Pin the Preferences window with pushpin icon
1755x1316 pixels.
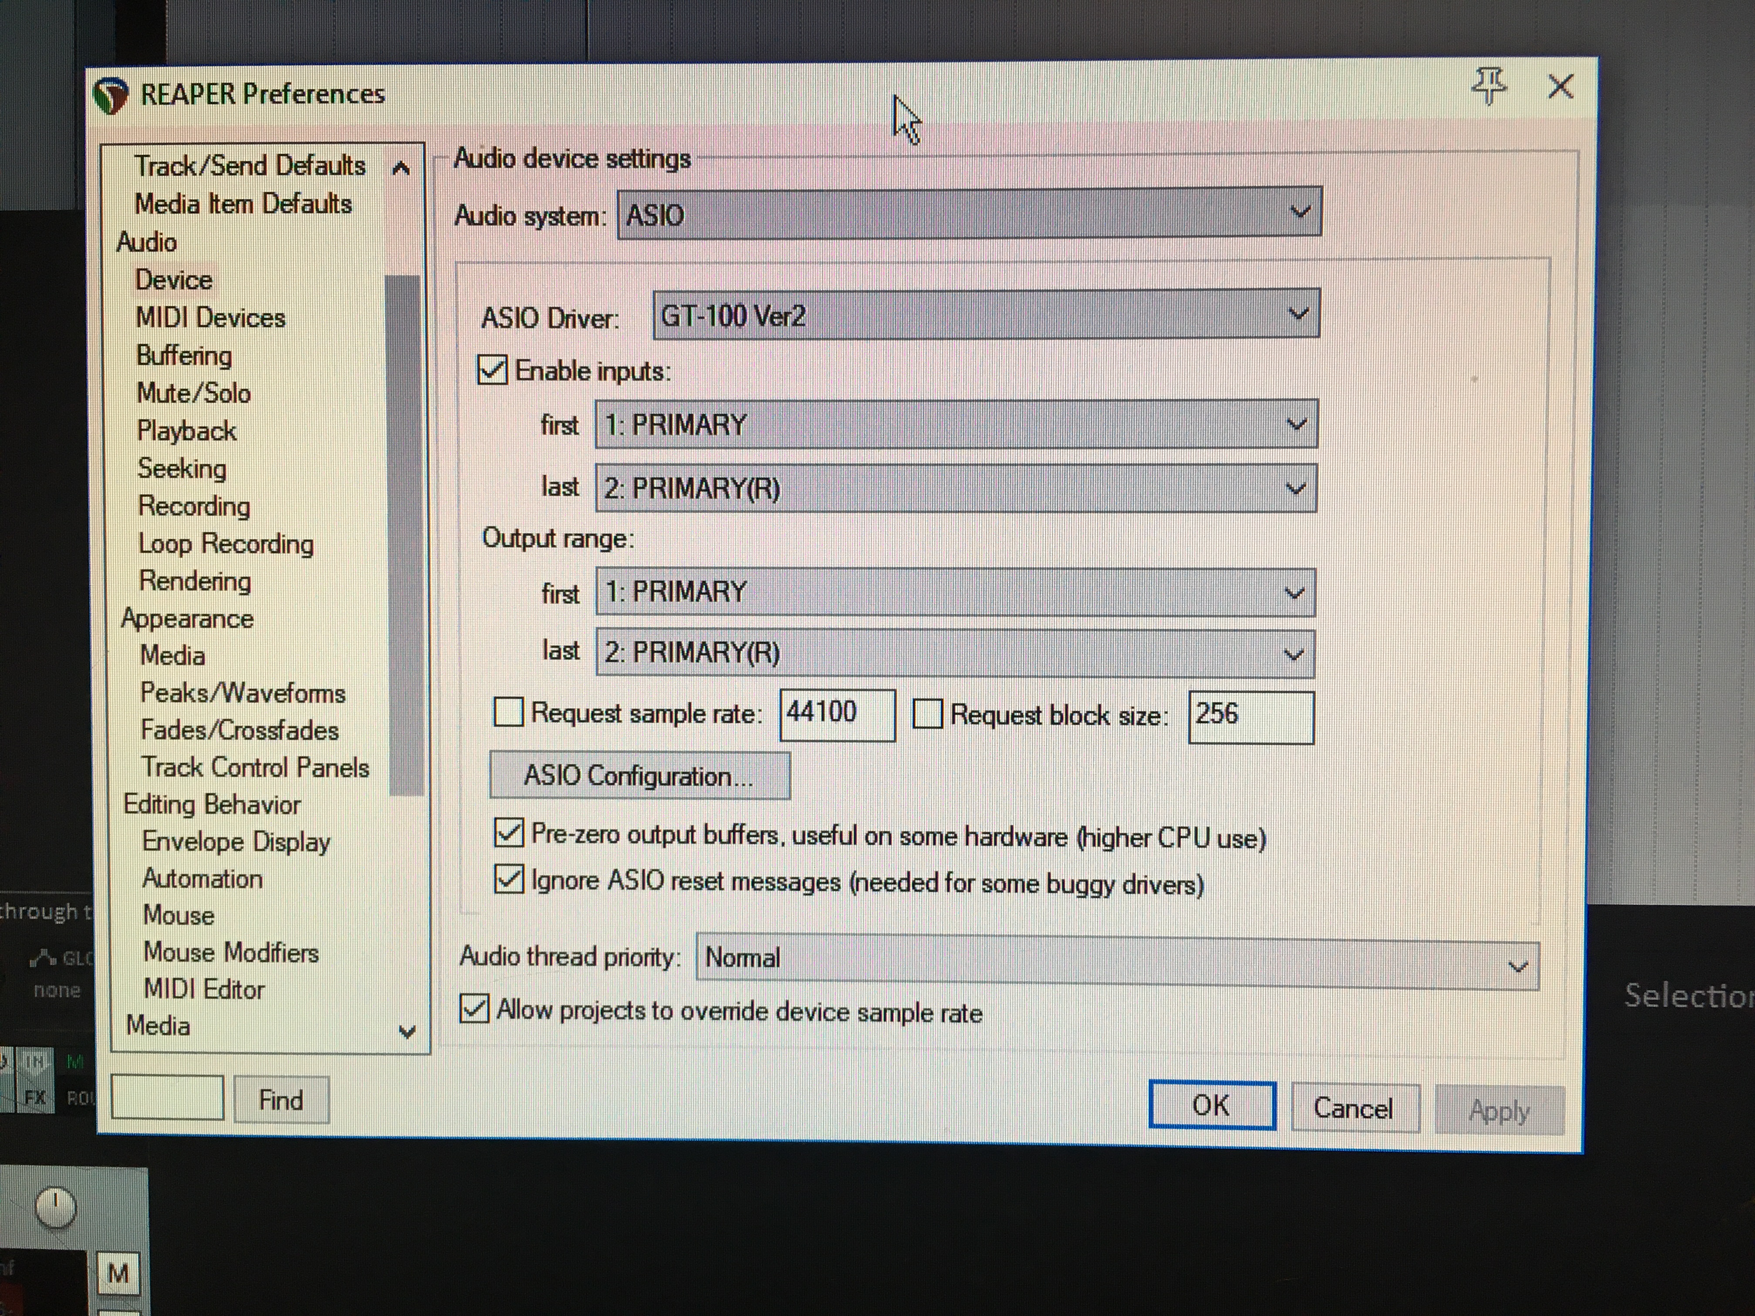(x=1489, y=85)
